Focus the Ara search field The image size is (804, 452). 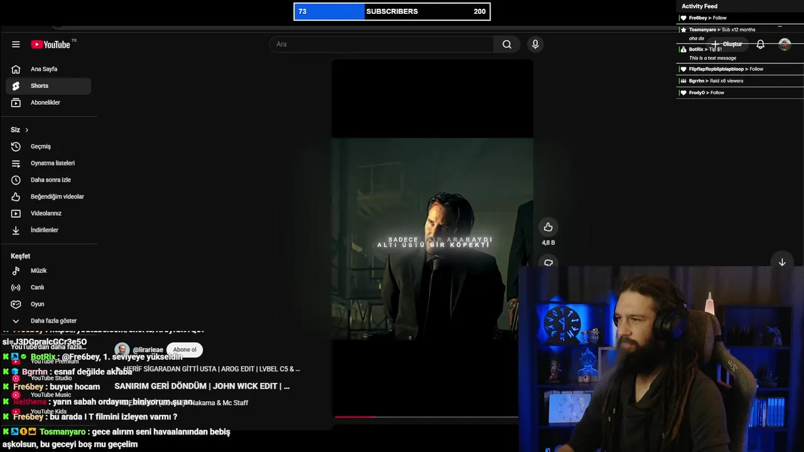[x=382, y=45]
